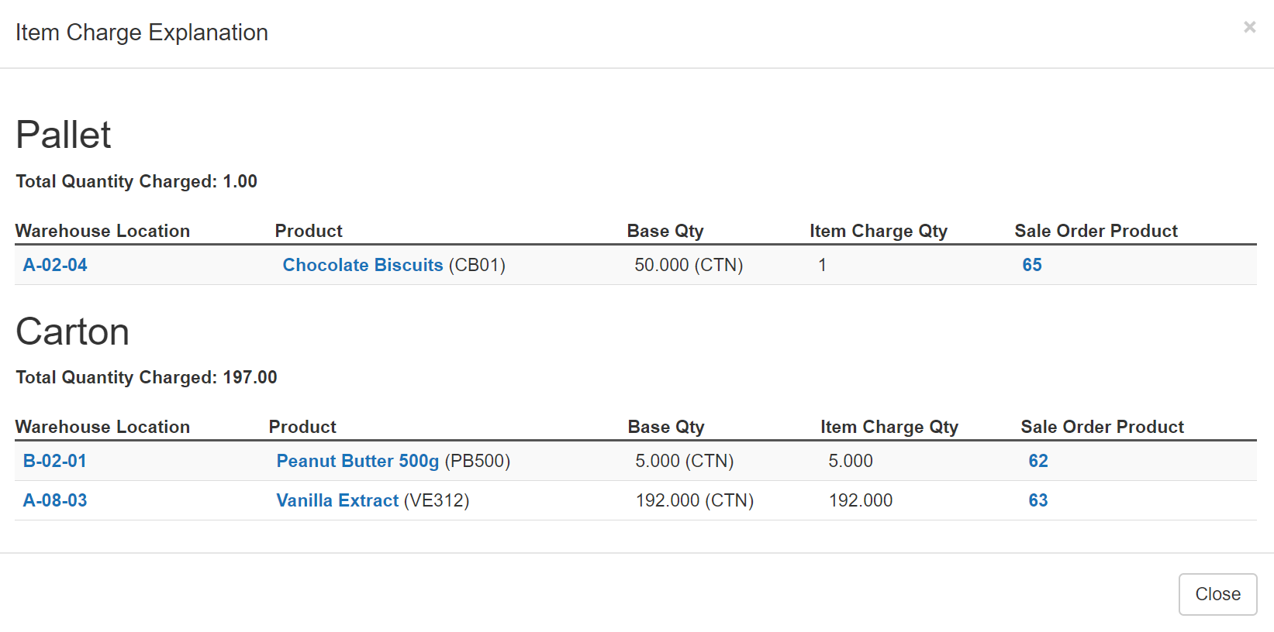View sale order product 65

tap(1031, 265)
